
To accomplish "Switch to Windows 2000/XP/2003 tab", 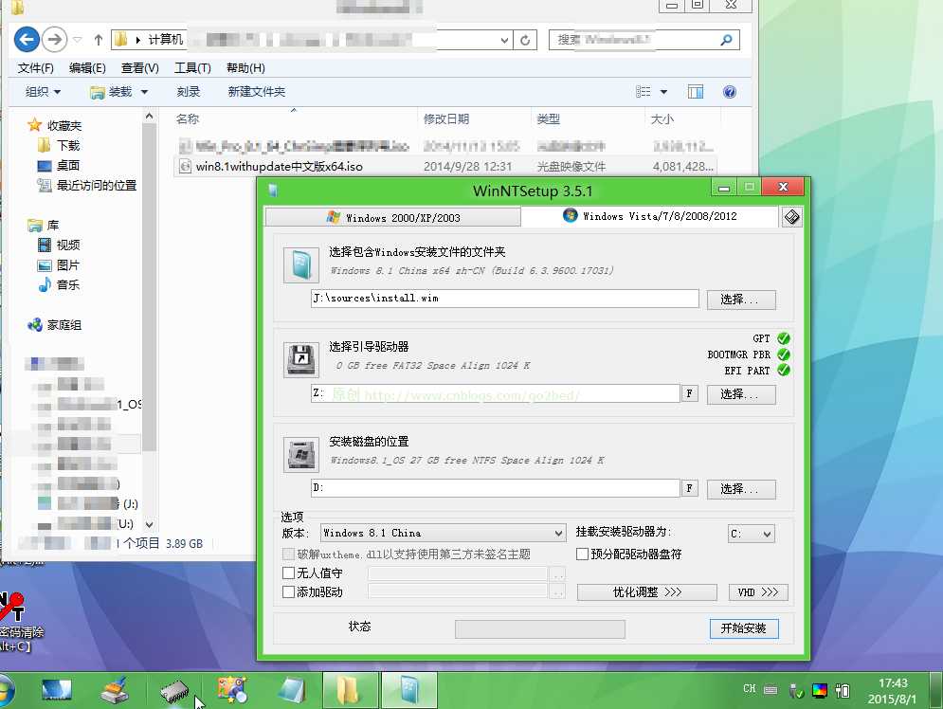I will pos(392,218).
